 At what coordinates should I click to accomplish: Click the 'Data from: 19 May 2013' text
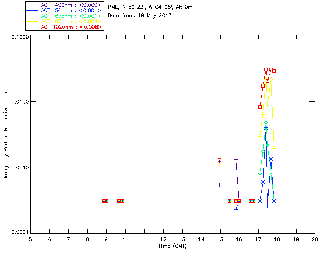[140, 16]
